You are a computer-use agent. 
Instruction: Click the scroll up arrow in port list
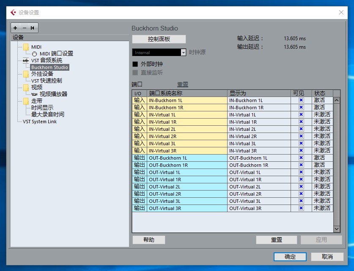click(337, 100)
